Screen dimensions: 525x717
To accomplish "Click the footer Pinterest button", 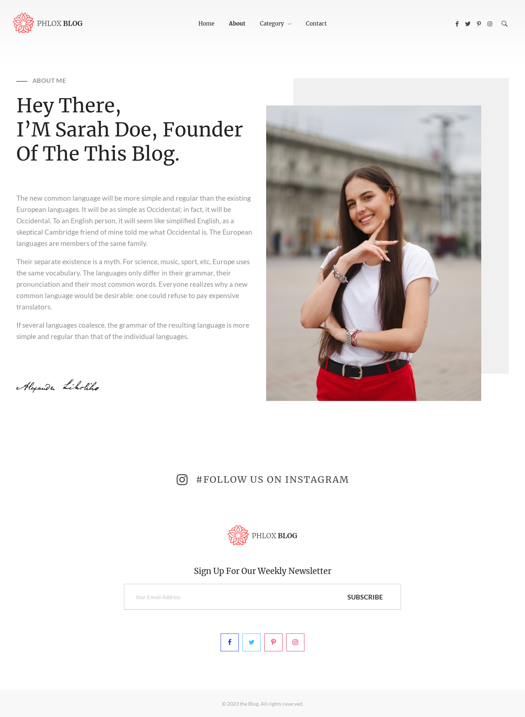I will click(273, 642).
